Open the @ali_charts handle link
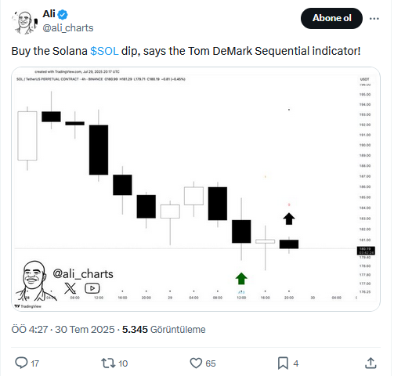The image size is (394, 376). point(68,28)
